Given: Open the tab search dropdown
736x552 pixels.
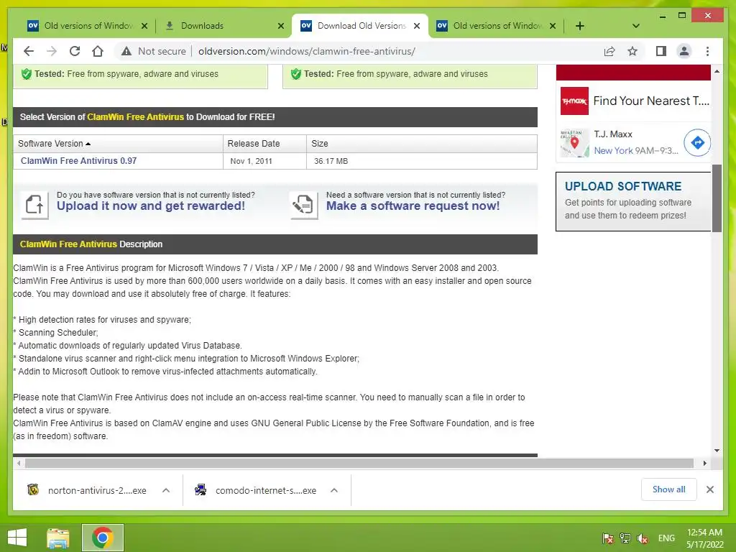Looking at the screenshot, I should click(636, 26).
